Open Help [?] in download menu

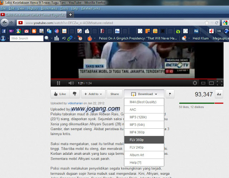[144, 163]
